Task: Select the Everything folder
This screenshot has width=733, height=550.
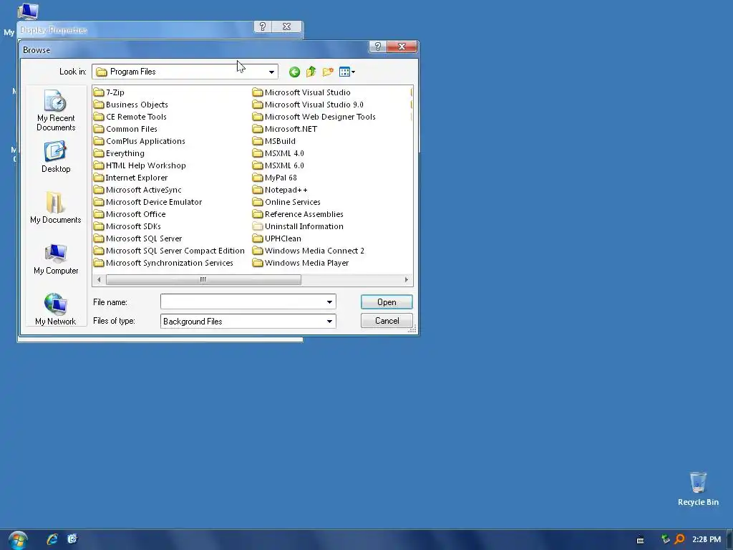Action: click(119, 153)
